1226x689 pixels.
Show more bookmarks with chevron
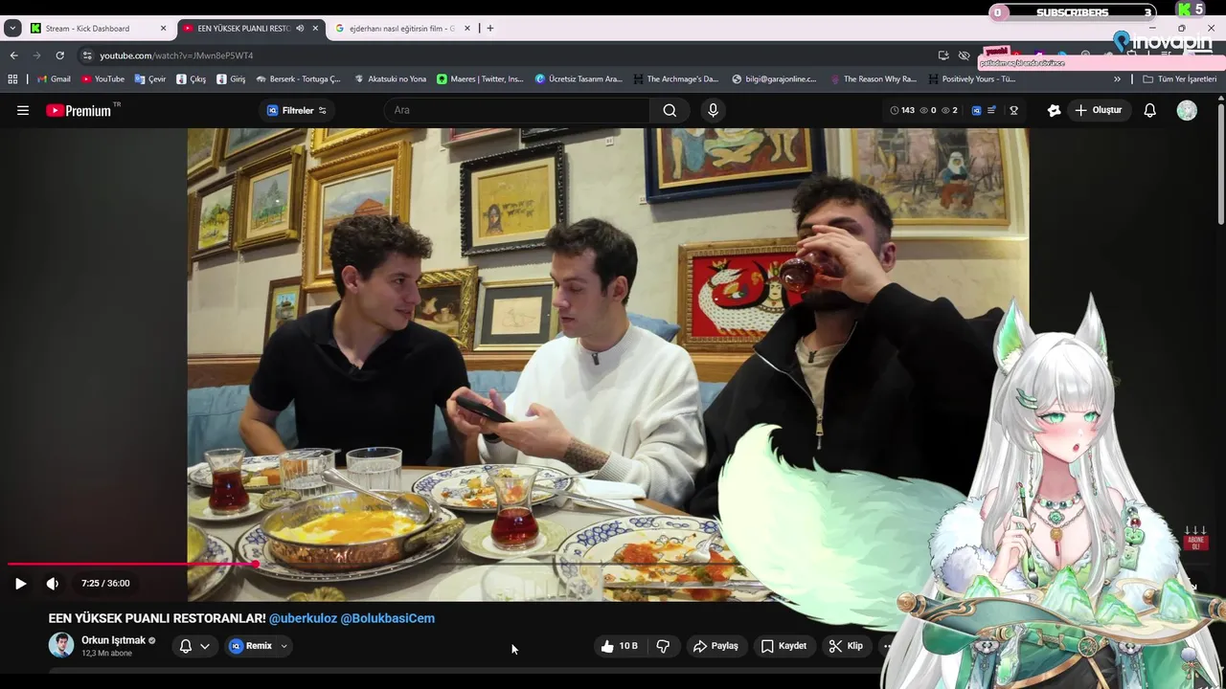tap(1117, 79)
